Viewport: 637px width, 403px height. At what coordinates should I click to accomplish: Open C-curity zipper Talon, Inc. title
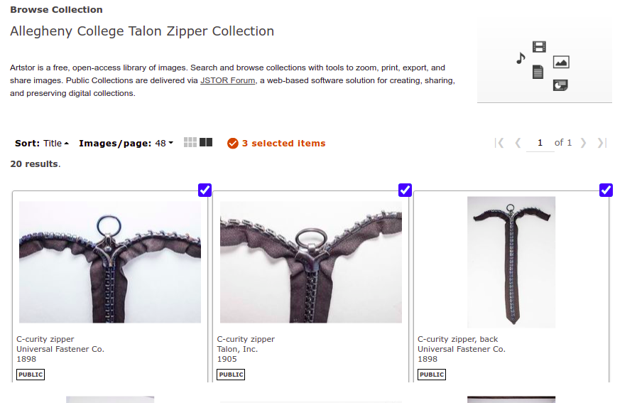pos(246,339)
